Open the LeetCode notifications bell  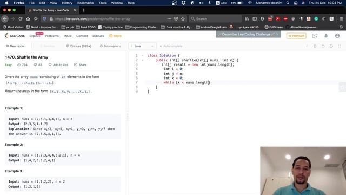[x=326, y=36]
